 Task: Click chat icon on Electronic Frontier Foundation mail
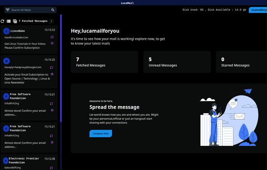[51, 168]
